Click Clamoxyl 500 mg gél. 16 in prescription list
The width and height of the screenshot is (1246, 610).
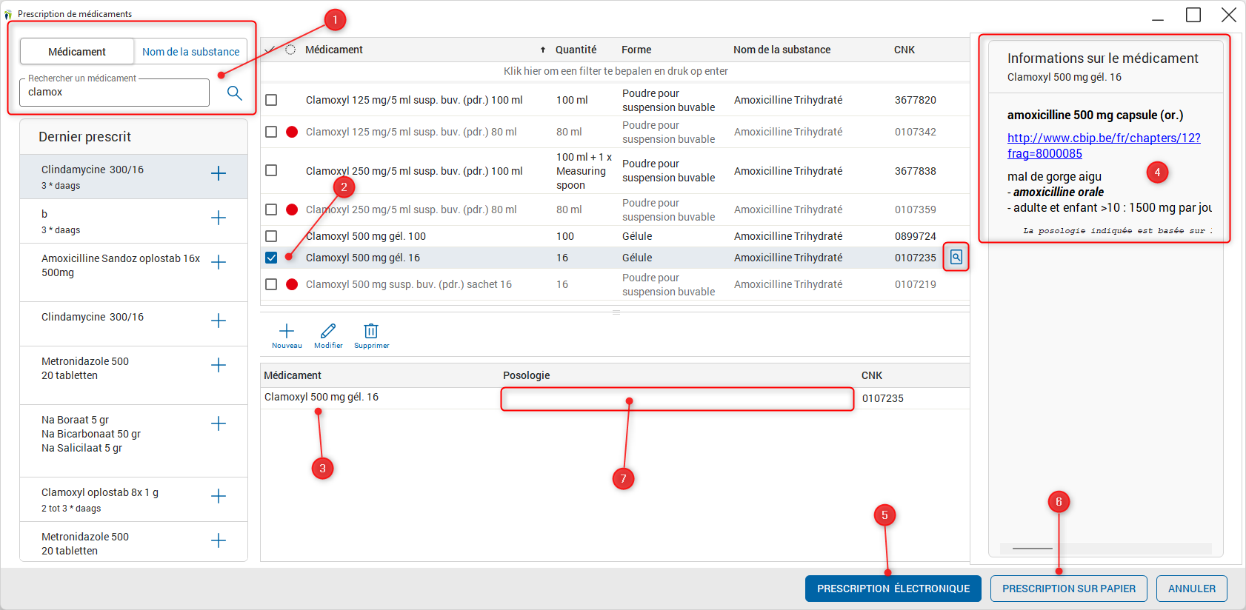(x=322, y=398)
